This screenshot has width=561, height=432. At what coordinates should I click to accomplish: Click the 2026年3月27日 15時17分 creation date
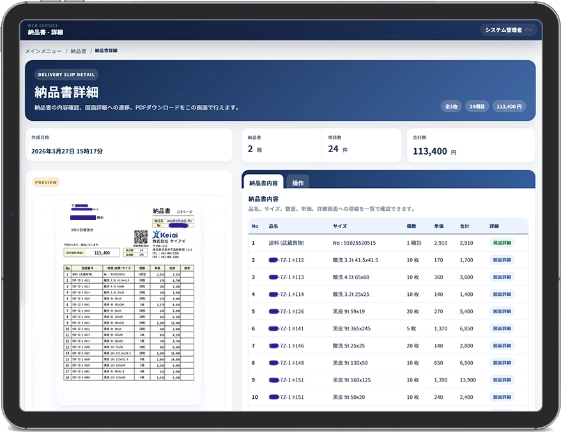(x=67, y=151)
